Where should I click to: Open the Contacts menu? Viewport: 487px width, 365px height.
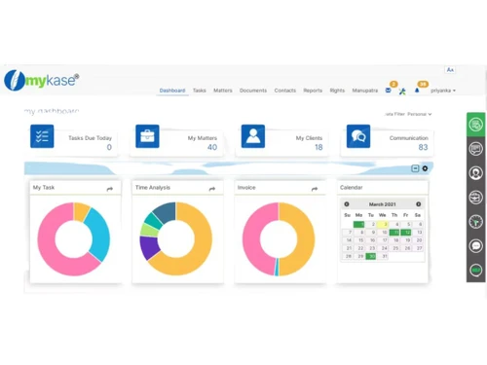click(x=285, y=91)
